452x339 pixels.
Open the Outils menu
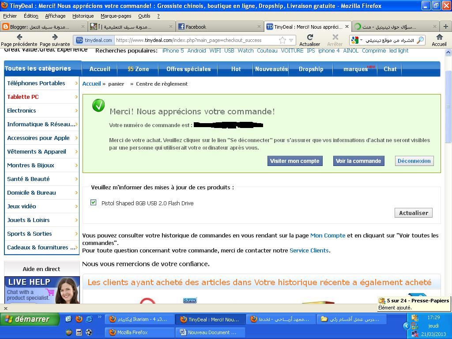click(144, 16)
